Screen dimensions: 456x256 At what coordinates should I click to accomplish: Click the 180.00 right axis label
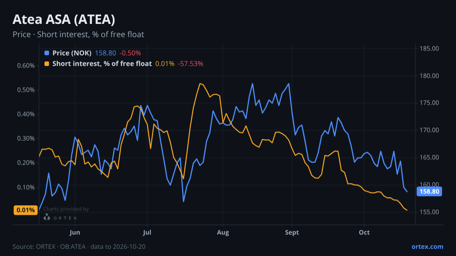pyautogui.click(x=429, y=76)
